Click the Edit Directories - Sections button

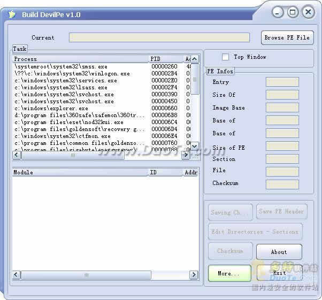coord(255,232)
